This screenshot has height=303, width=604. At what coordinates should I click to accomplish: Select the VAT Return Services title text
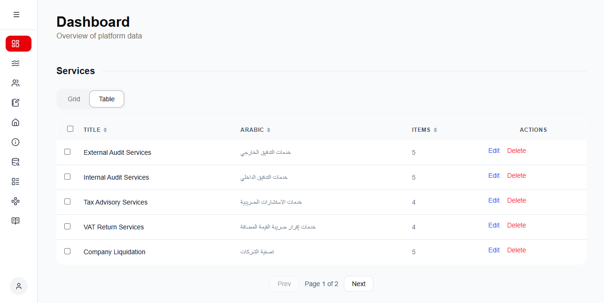coord(114,227)
